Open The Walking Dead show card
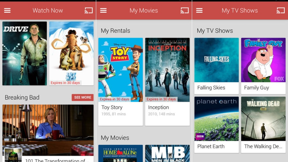Viewport: 288px width, 162px height. coord(264,125)
